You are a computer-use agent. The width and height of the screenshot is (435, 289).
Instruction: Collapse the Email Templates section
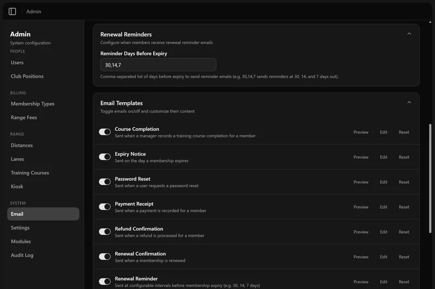[409, 102]
